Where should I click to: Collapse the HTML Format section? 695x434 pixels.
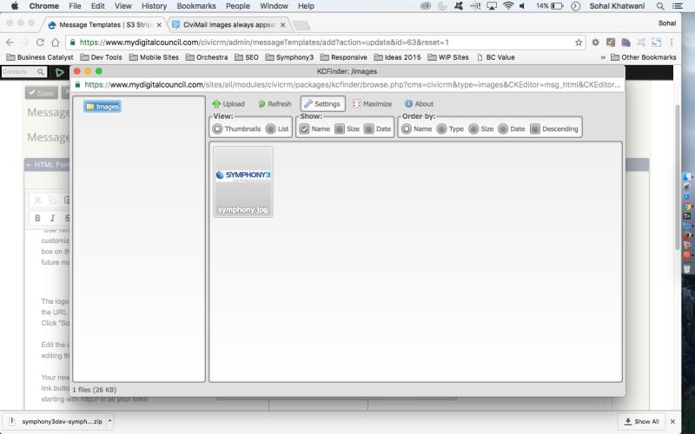29,165
